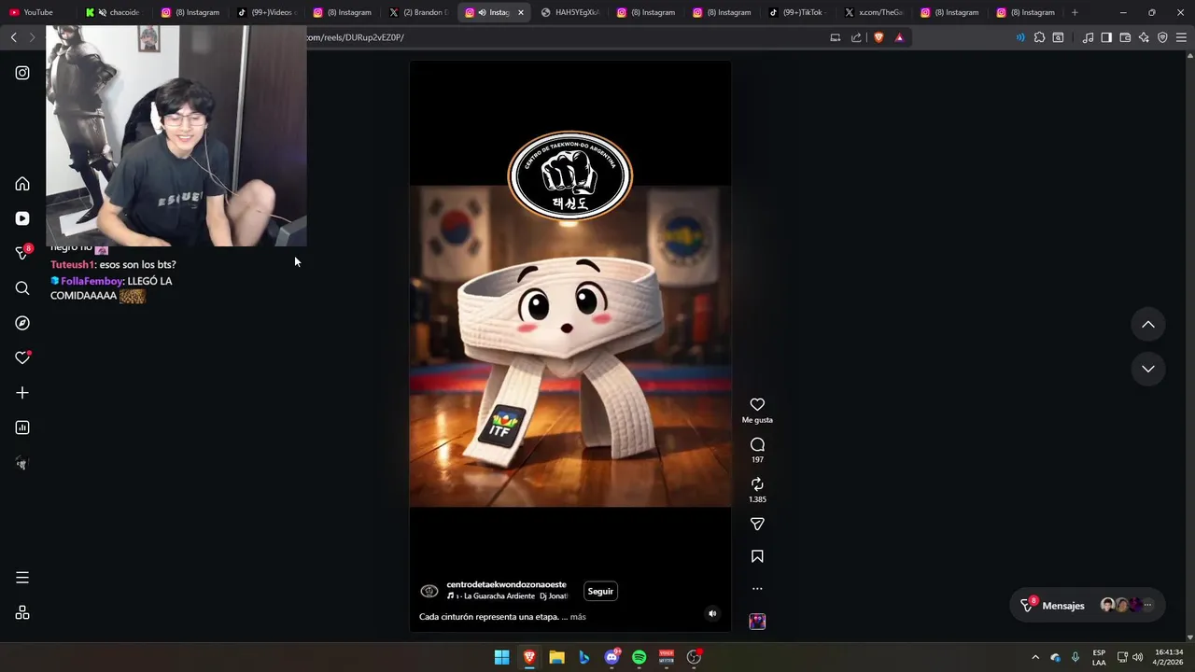Open Brave Rewards triangle icon
The width and height of the screenshot is (1195, 672).
tap(899, 37)
